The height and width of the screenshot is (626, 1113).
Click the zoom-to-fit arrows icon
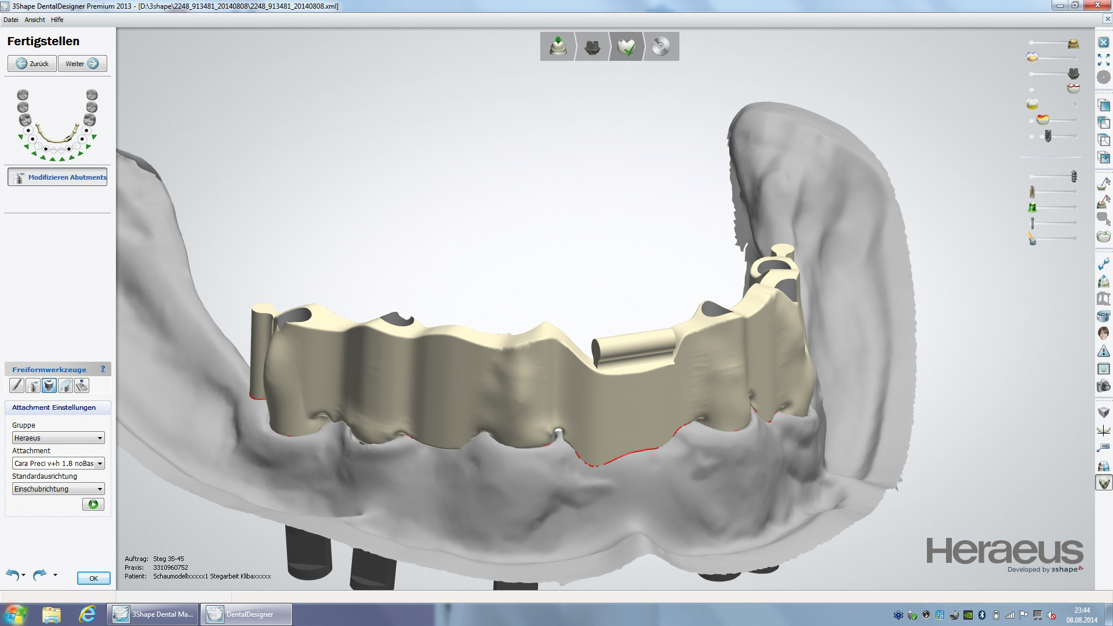[x=1104, y=60]
